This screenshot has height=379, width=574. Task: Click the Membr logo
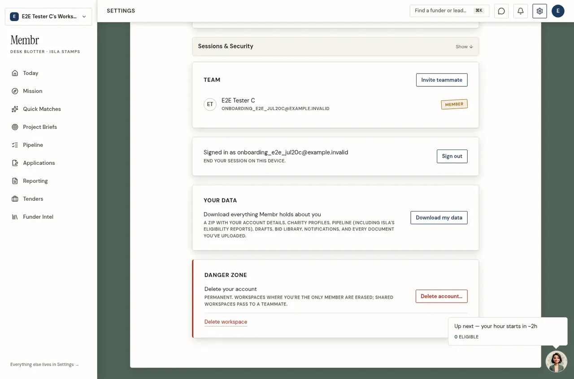[25, 40]
